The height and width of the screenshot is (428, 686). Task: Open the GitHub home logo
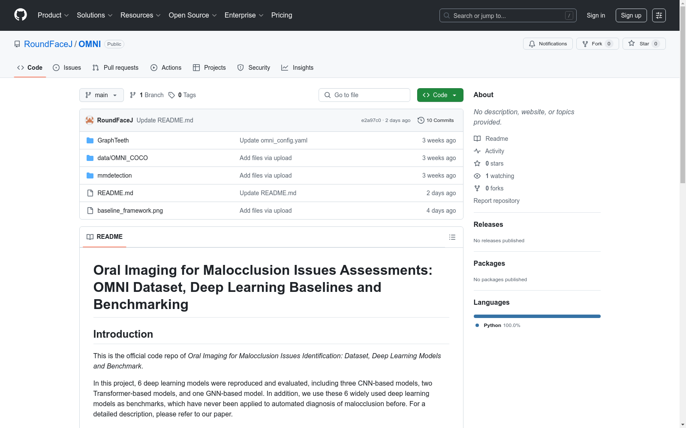(21, 15)
